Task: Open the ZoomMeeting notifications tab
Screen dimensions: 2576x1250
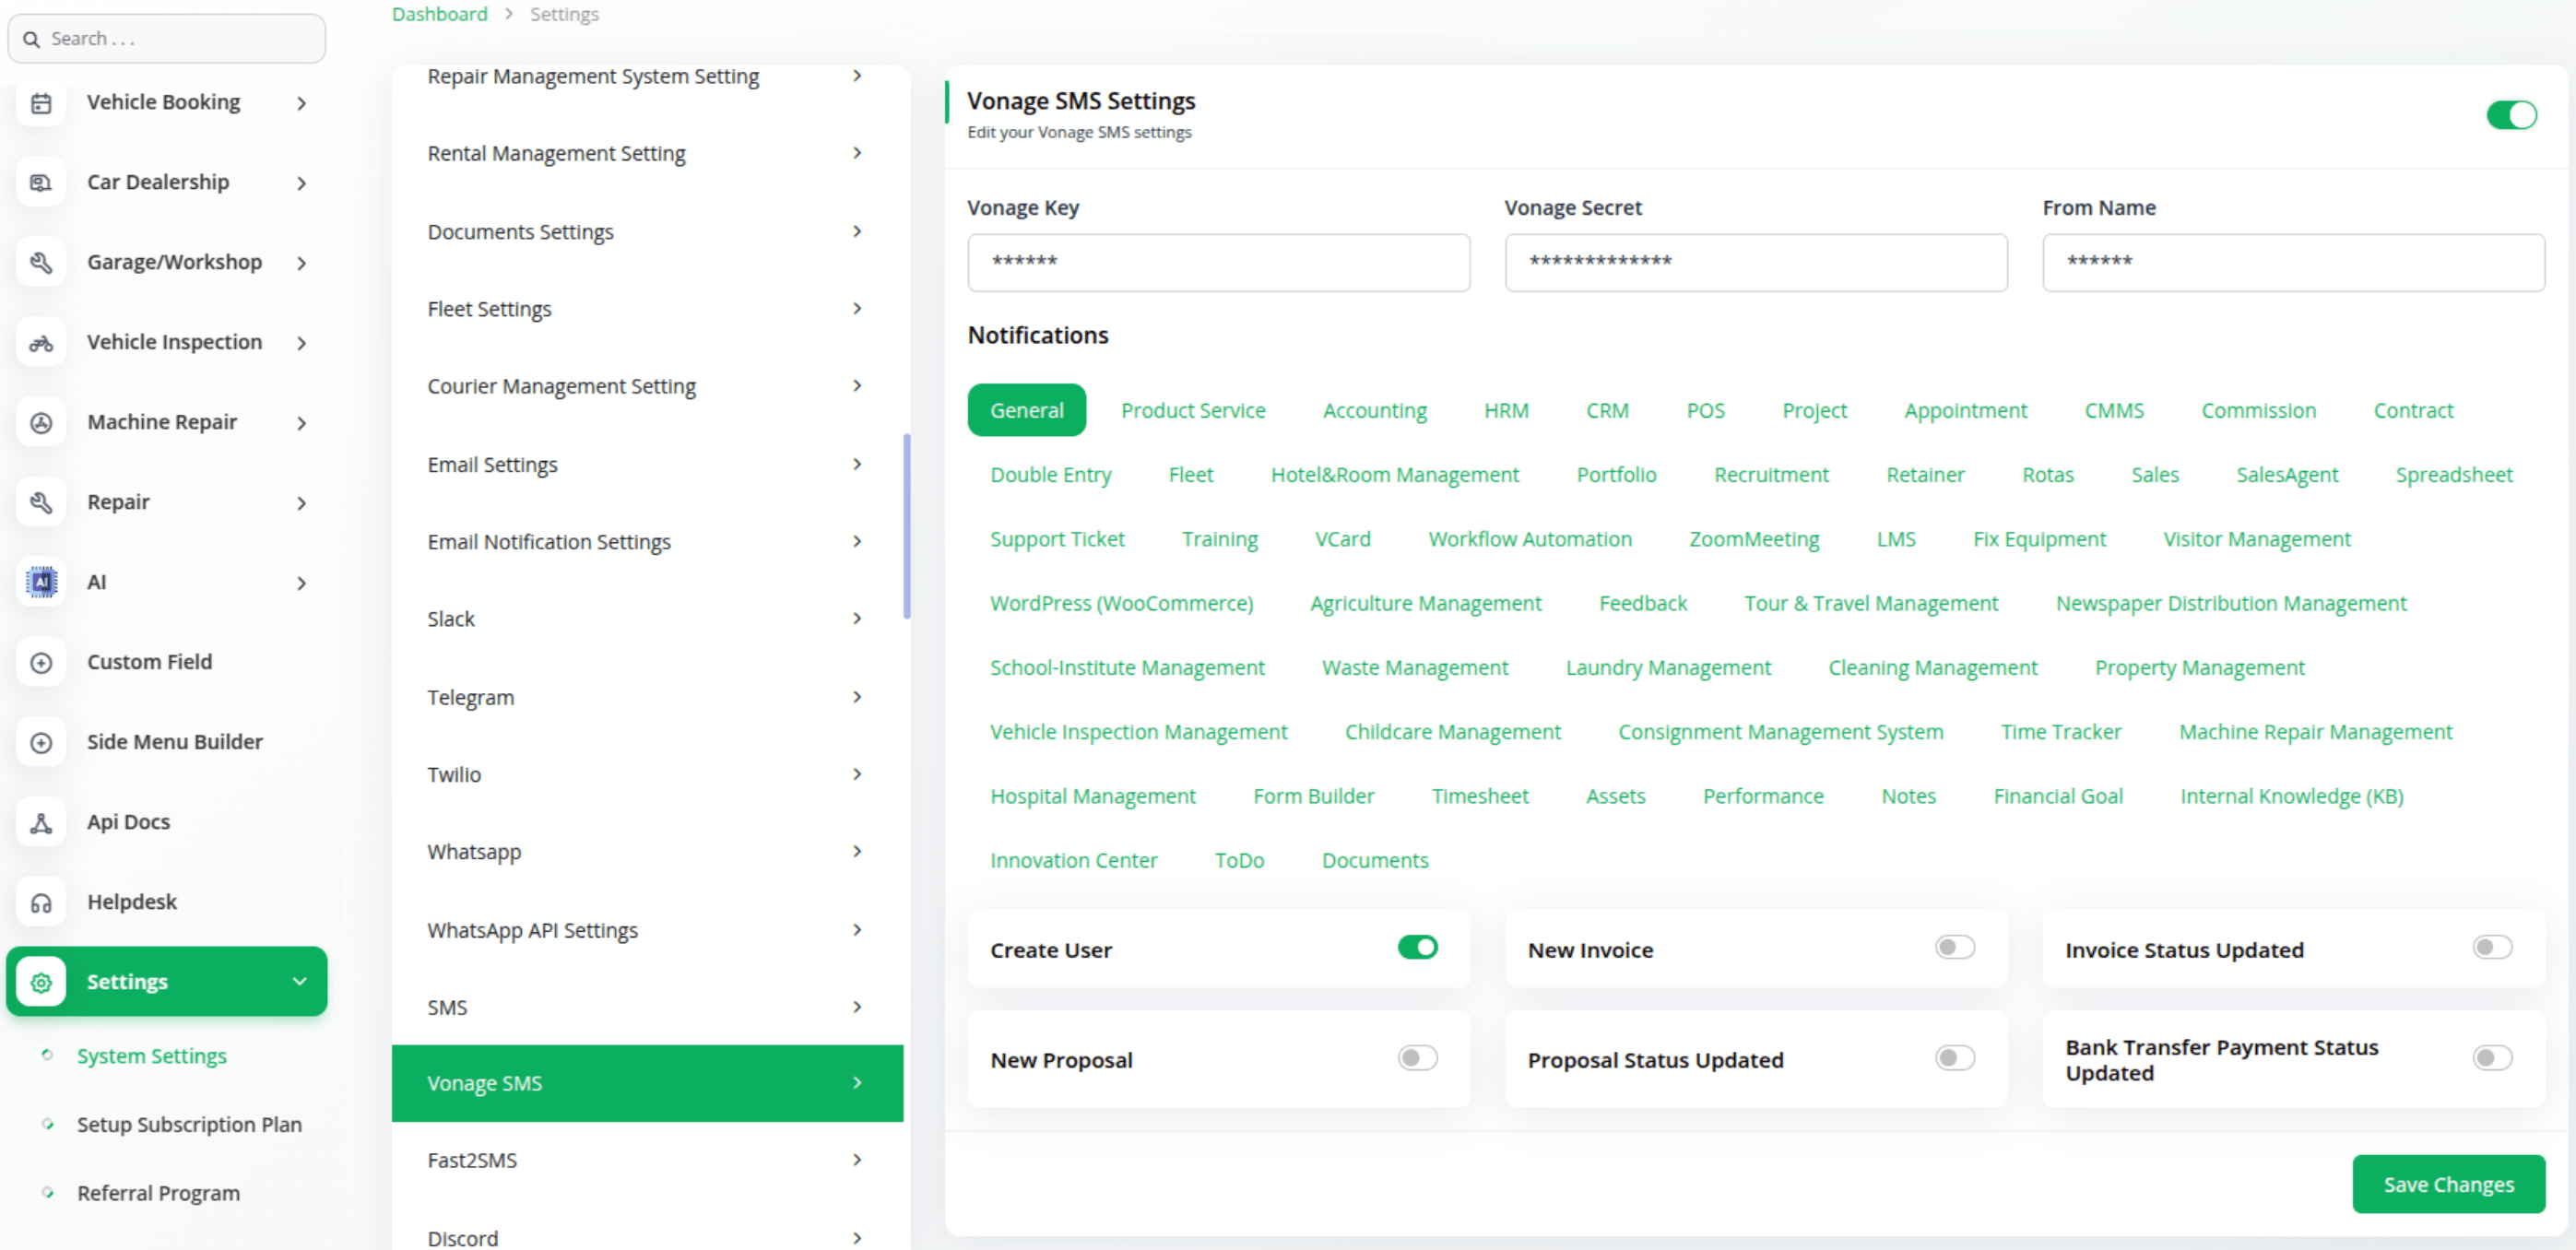Action: coord(1753,539)
